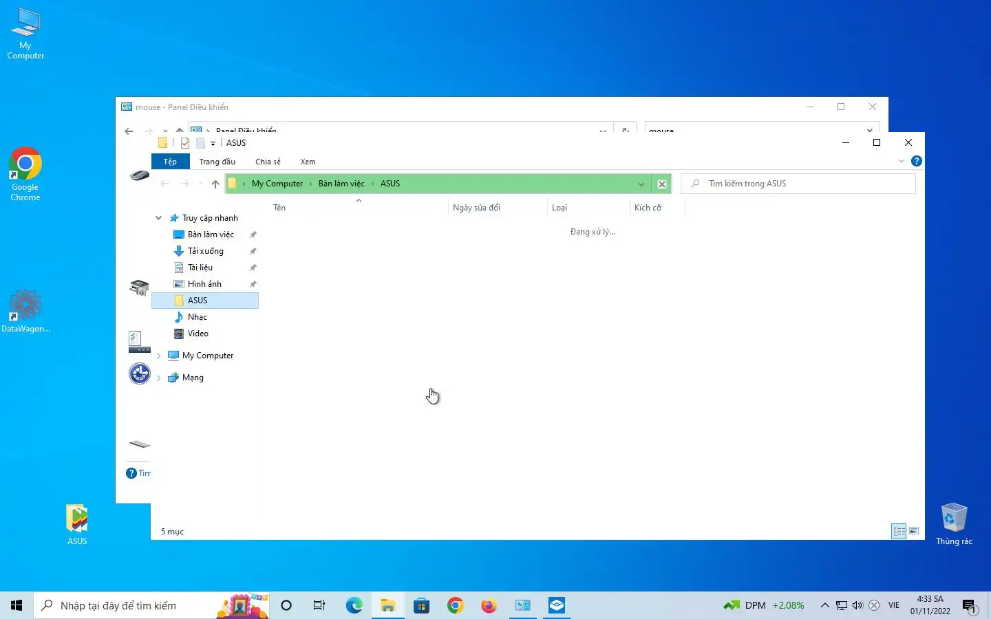Go back using the ASUS window's arrow

tap(164, 184)
